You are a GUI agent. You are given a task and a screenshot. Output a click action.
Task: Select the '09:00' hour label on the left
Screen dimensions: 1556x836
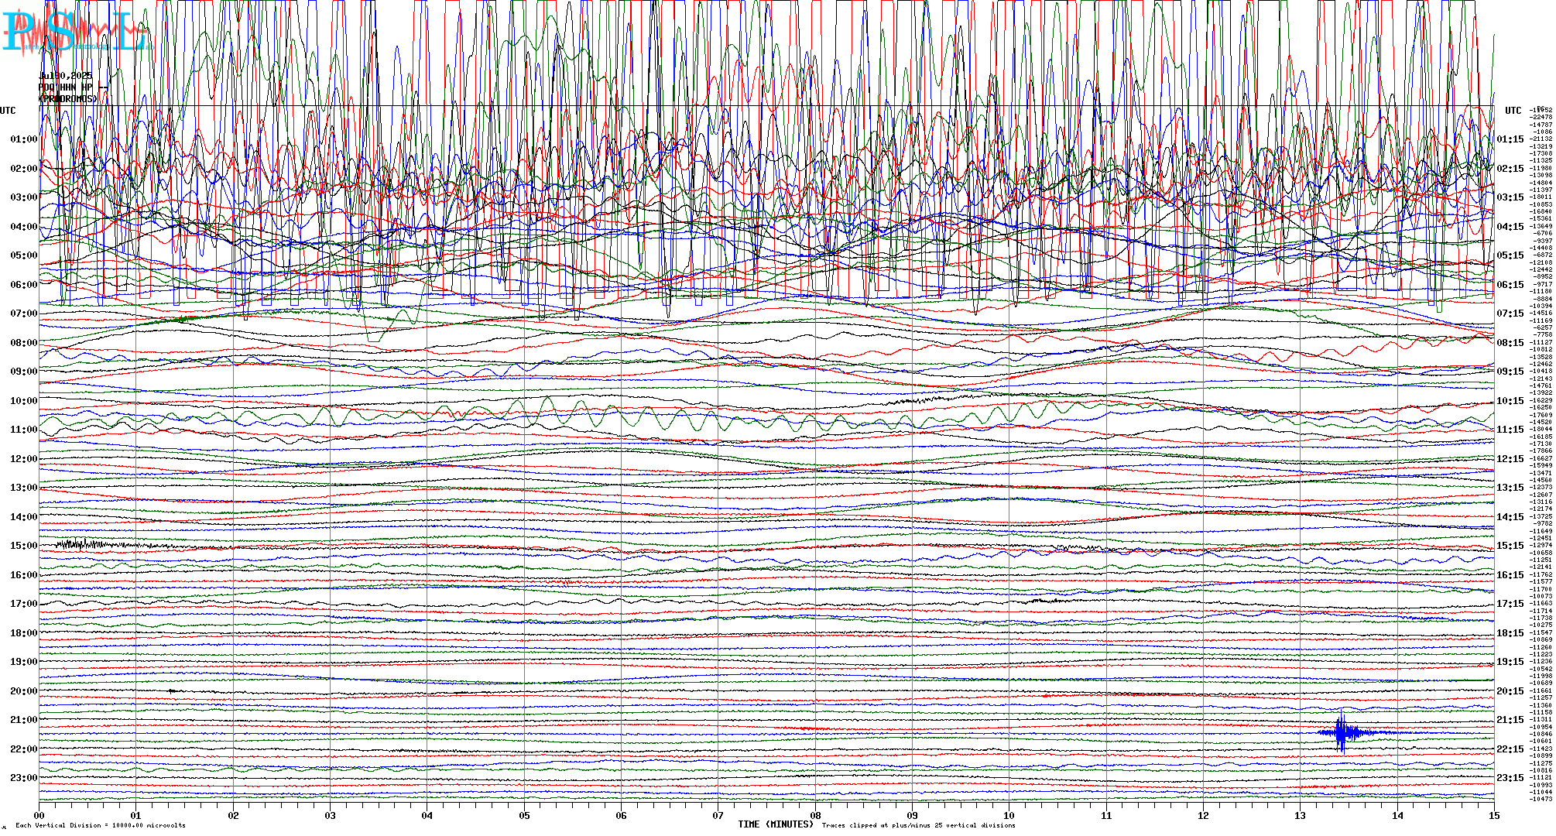tap(24, 372)
